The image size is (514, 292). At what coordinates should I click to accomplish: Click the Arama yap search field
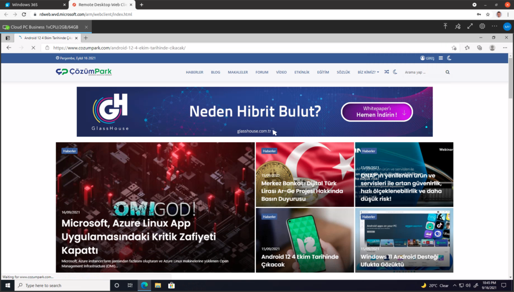point(423,72)
